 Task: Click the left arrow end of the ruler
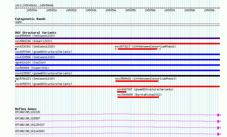pos(16,8)
